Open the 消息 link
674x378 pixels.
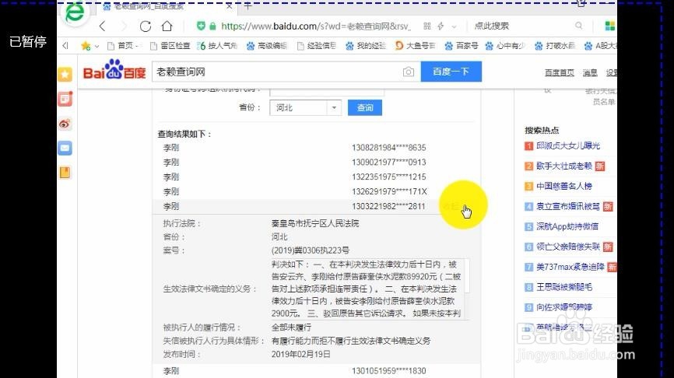tap(590, 72)
